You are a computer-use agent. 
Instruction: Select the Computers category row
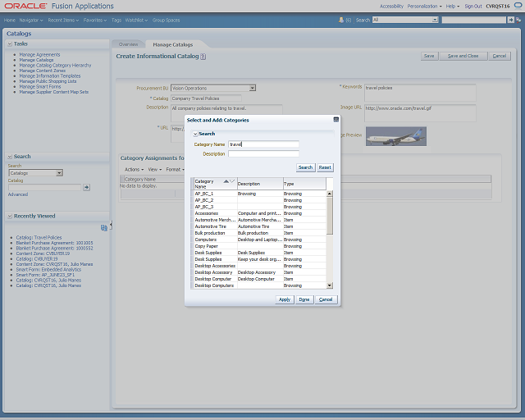pyautogui.click(x=260, y=240)
